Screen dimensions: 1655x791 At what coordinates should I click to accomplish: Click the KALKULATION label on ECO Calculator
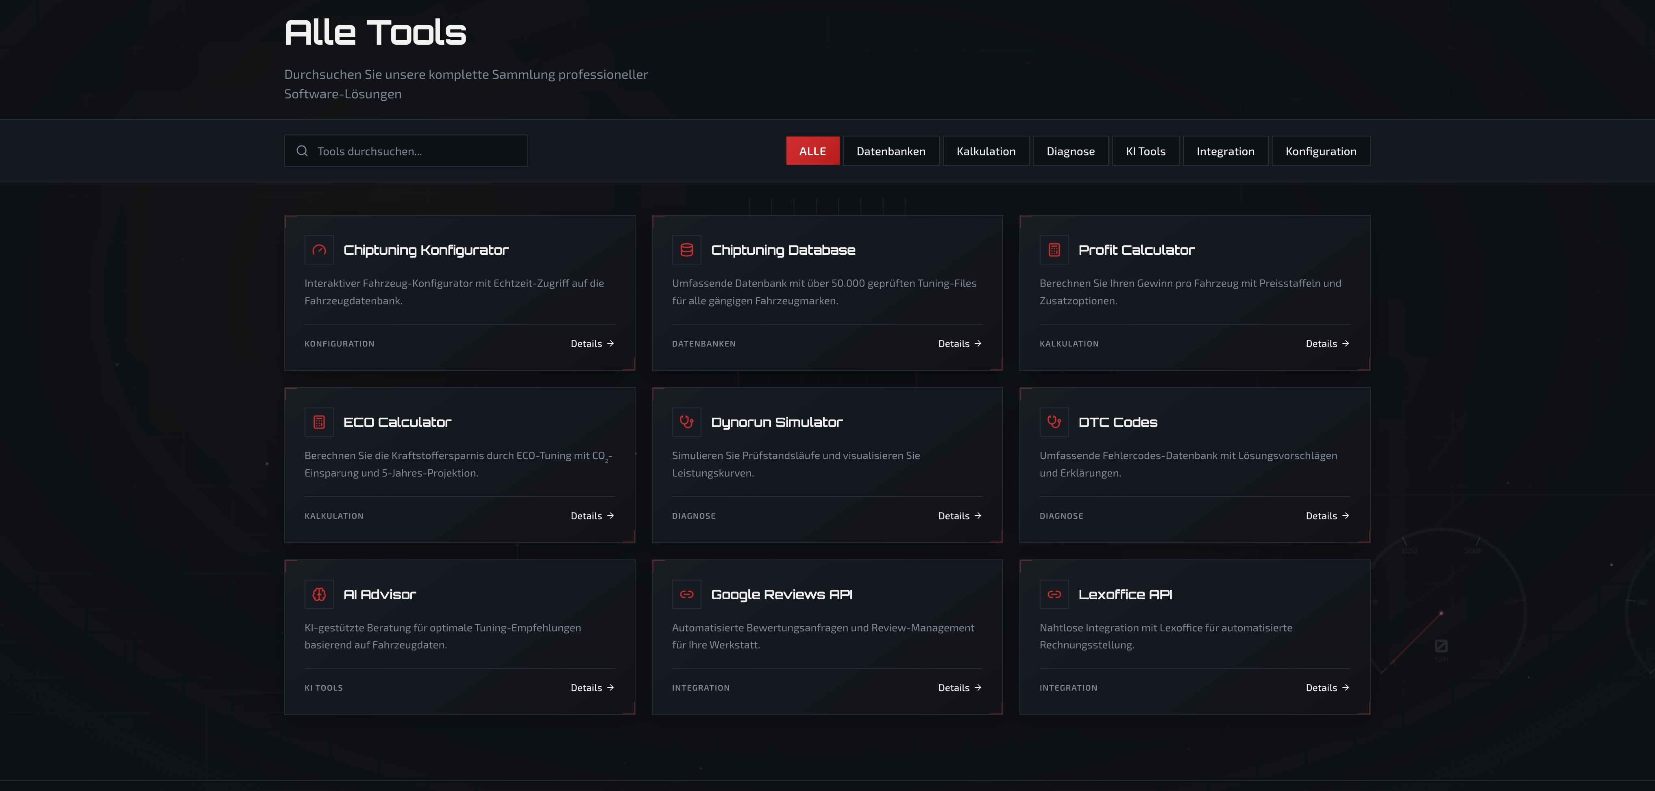click(x=334, y=516)
